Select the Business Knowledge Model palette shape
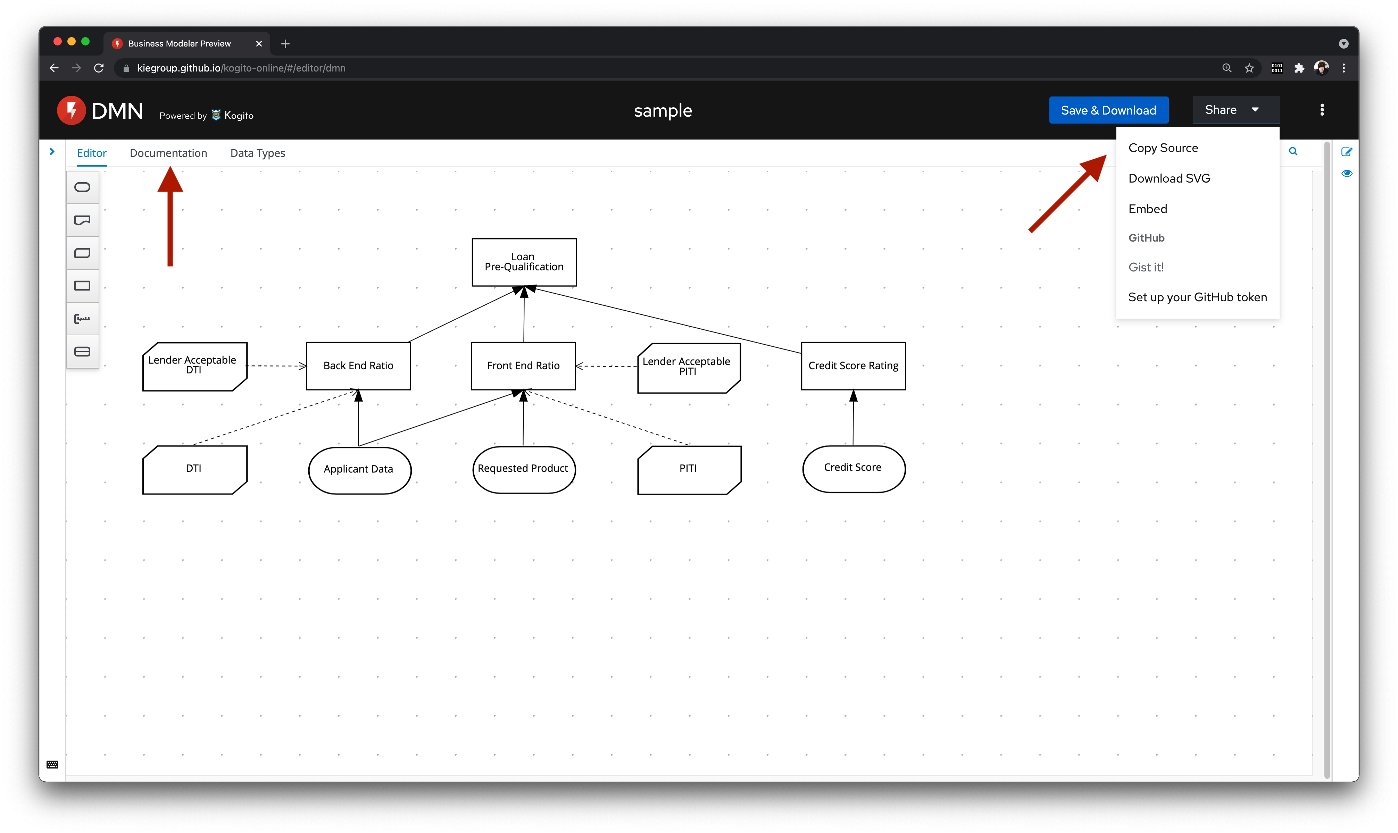 tap(82, 253)
